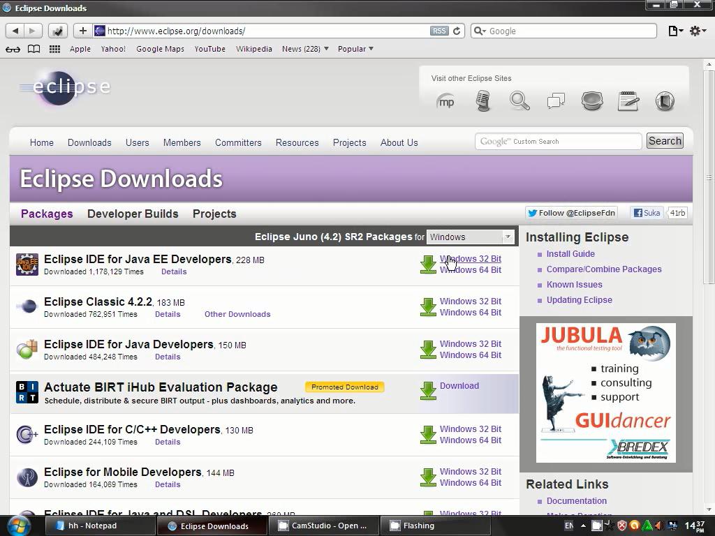Show bookmarks with the open book icon
The height and width of the screenshot is (536, 715).
34,49
